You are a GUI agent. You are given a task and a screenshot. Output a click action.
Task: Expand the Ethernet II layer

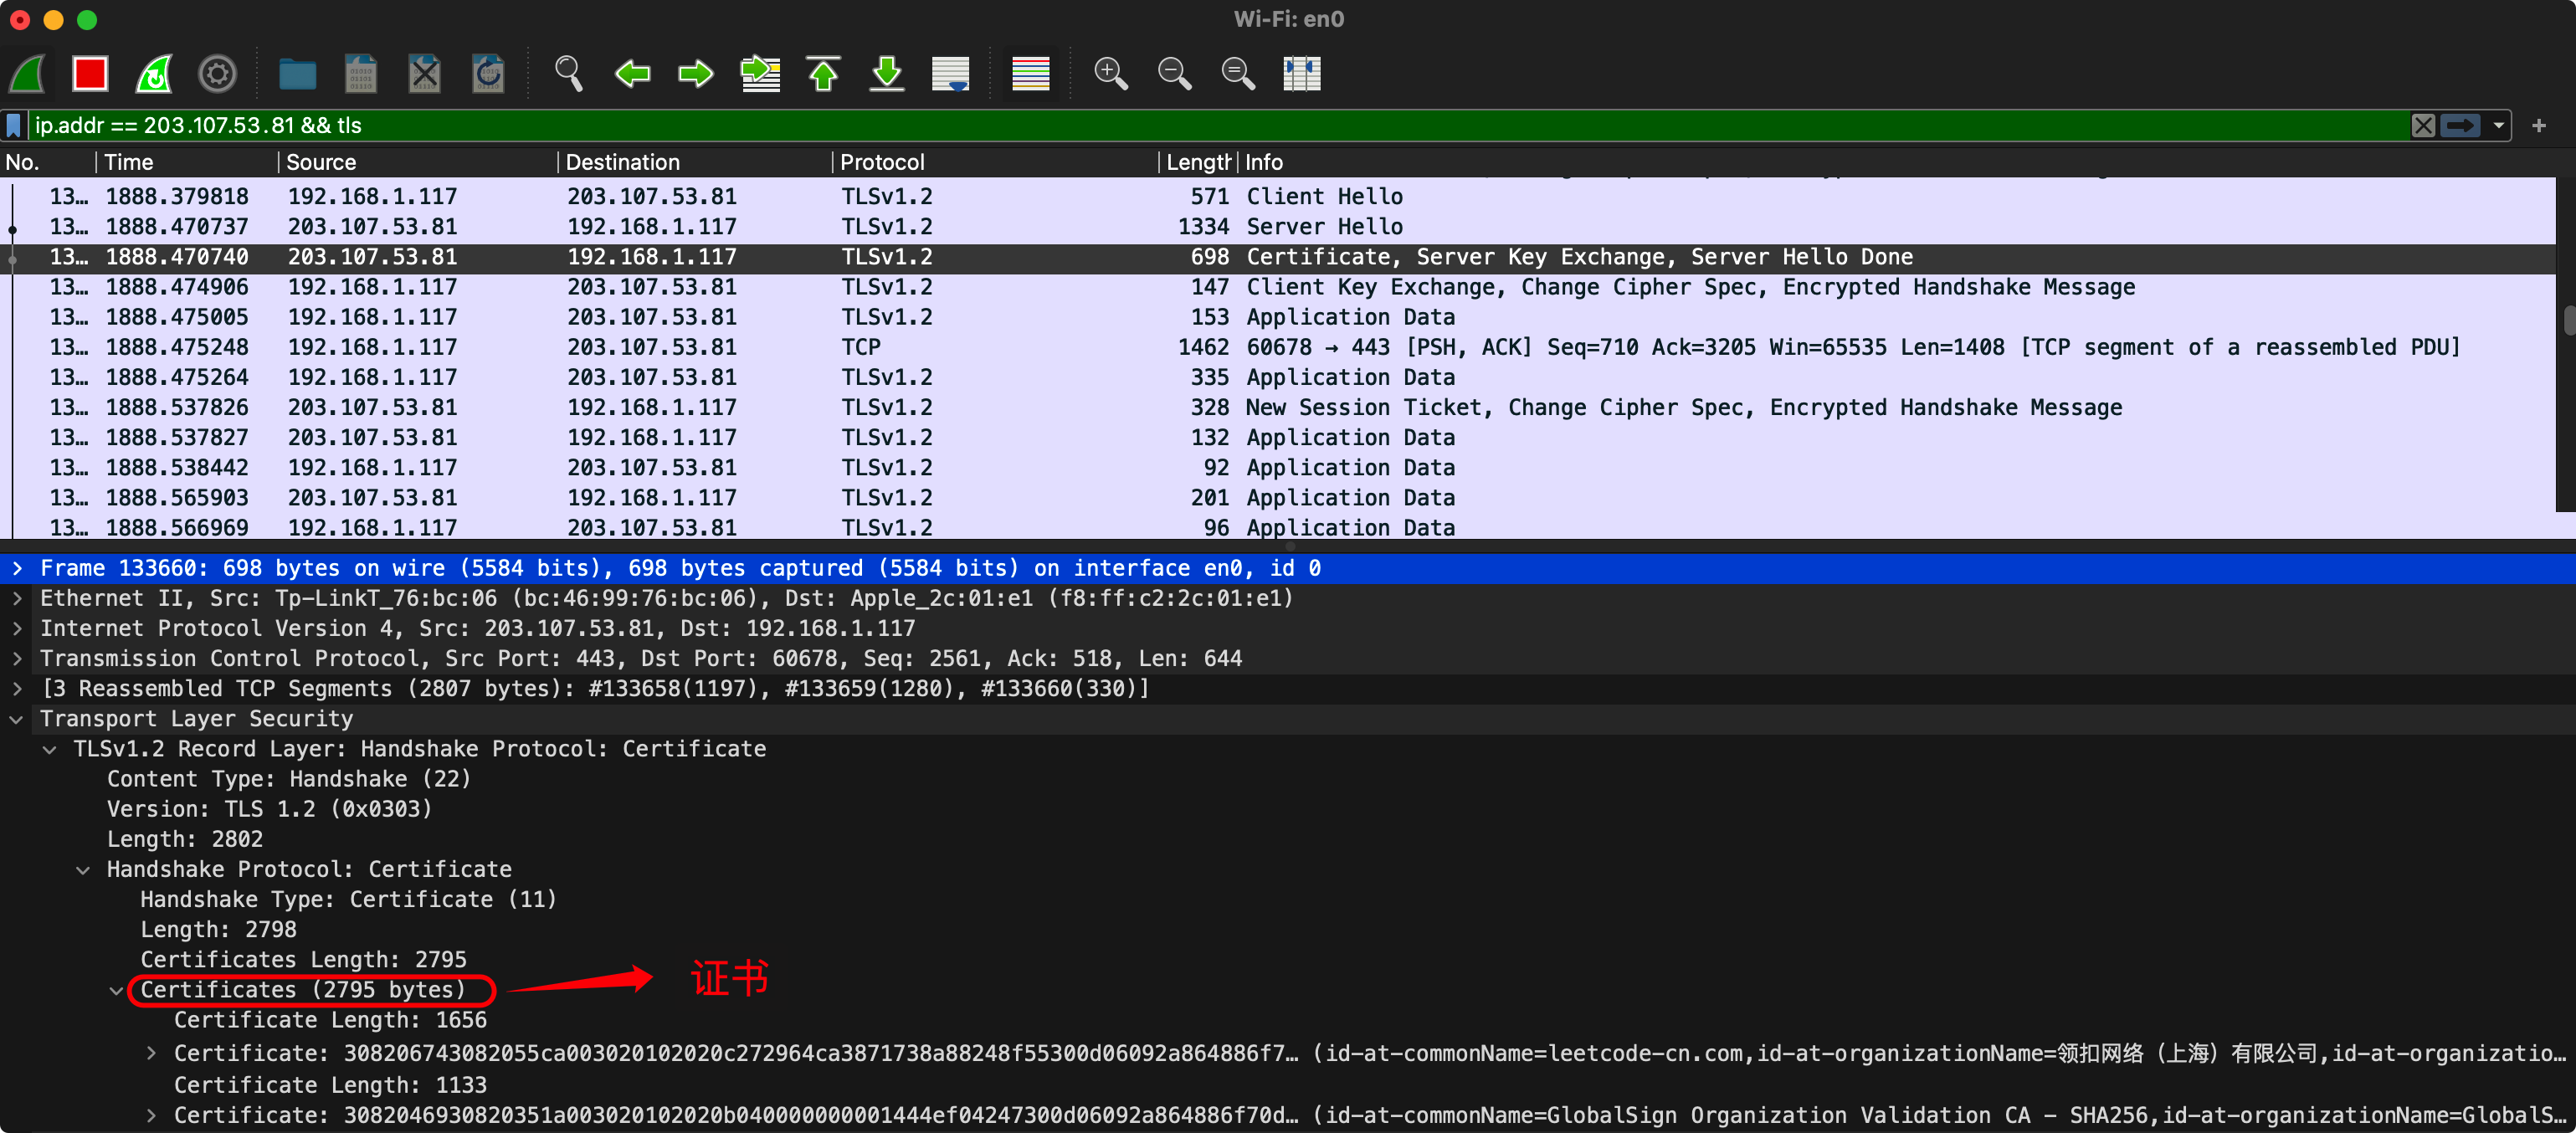17,598
